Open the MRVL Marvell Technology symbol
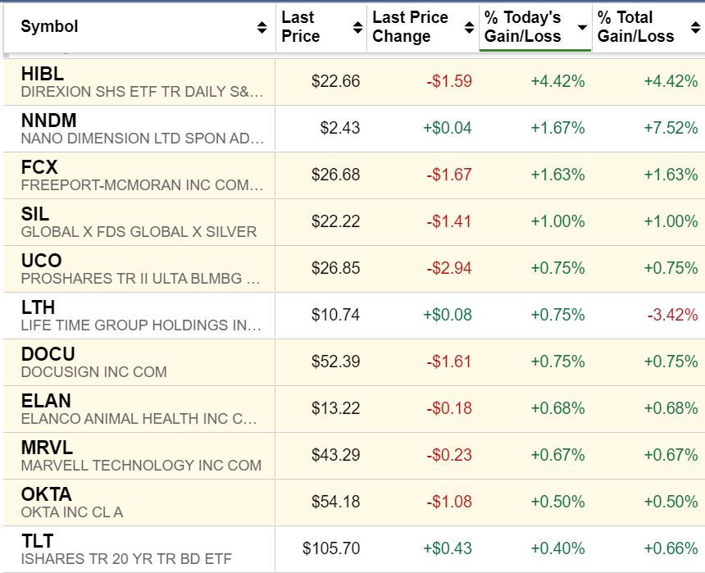Viewport: 705px width, 573px height. coord(47,448)
